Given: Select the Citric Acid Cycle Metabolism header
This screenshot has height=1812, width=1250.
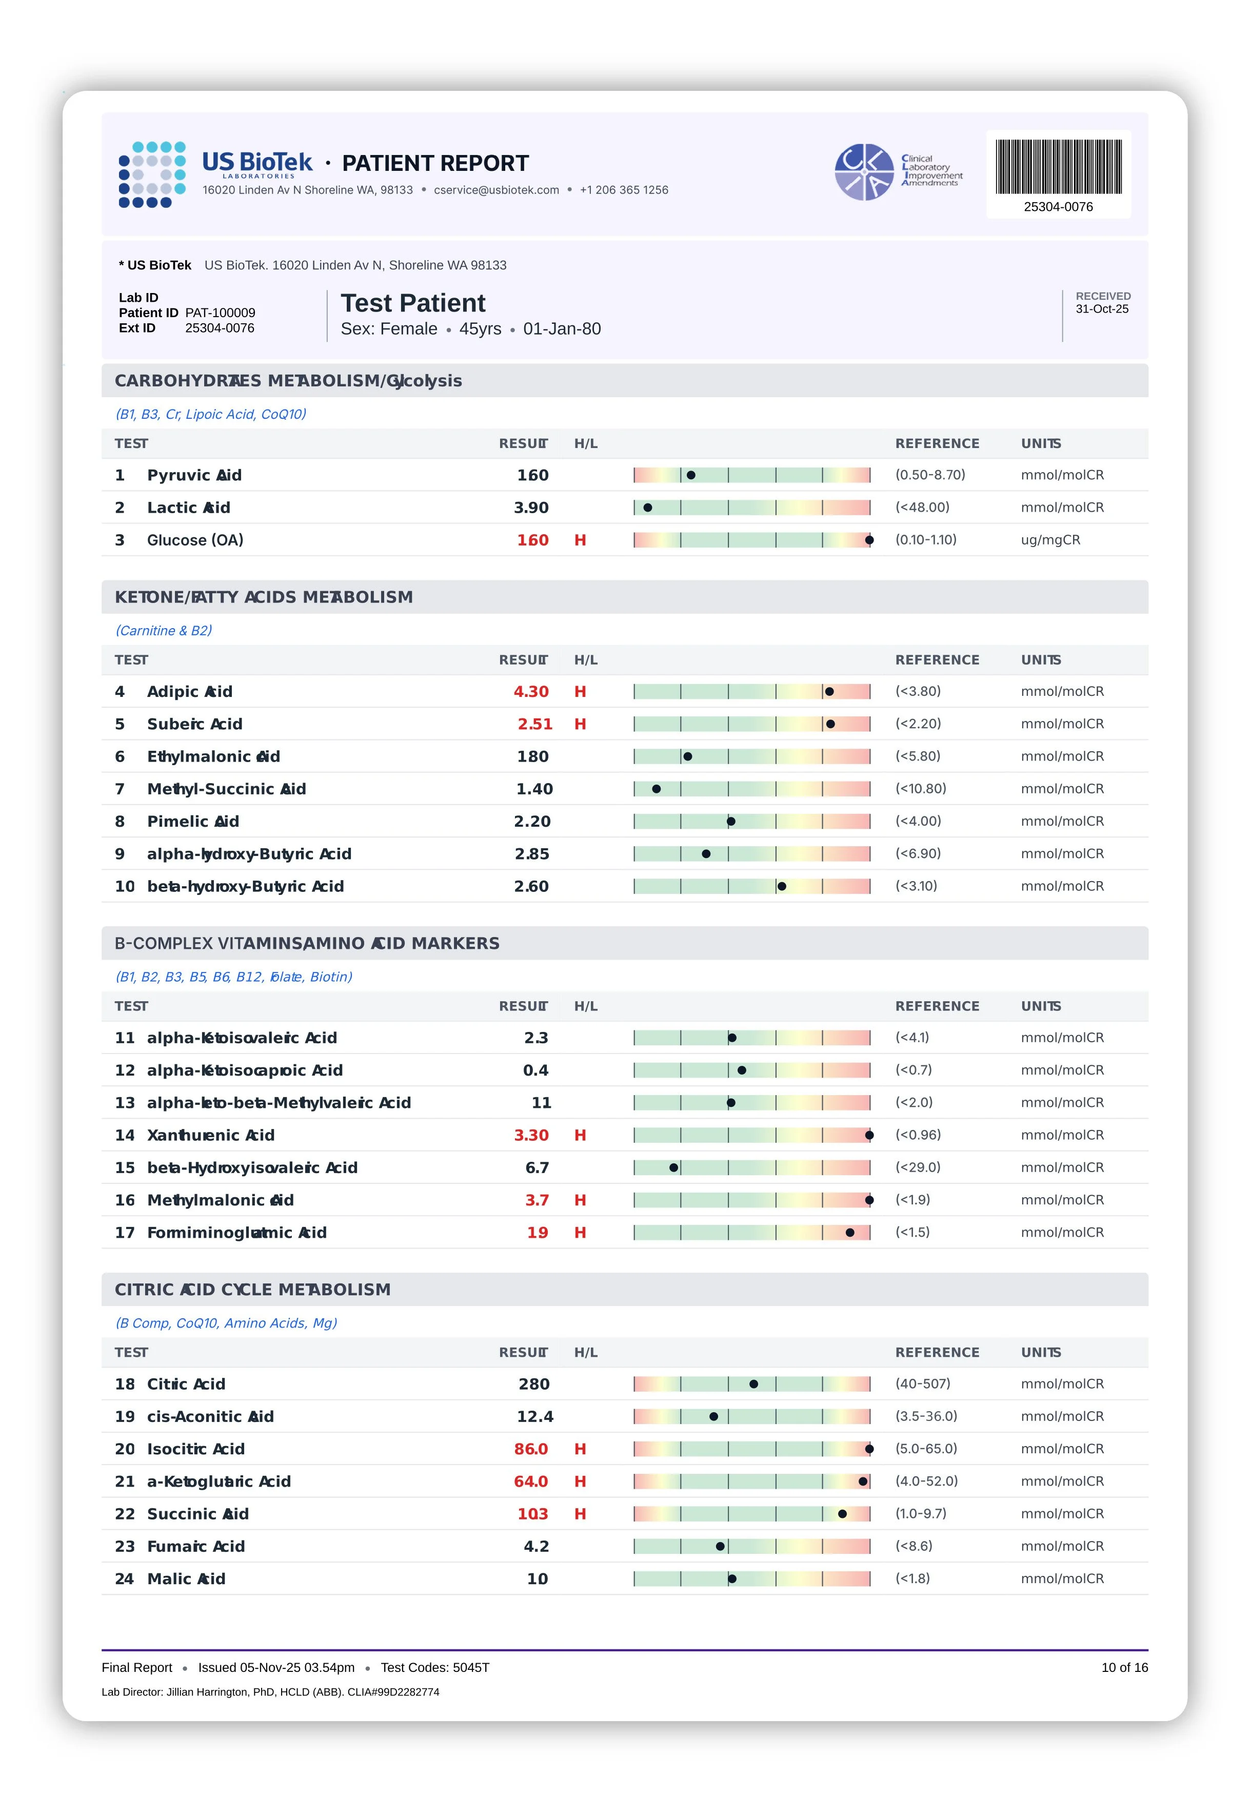Looking at the screenshot, I should [x=252, y=1290].
